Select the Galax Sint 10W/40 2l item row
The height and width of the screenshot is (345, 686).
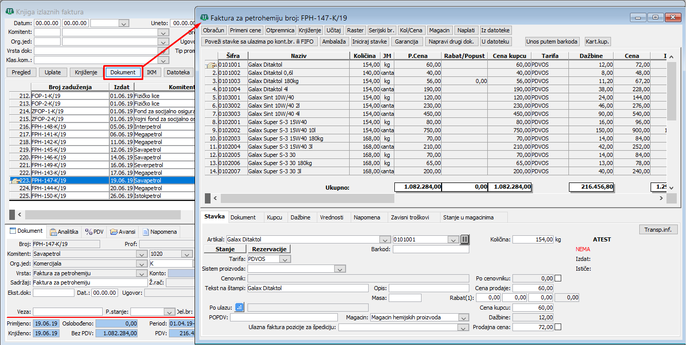435,105
